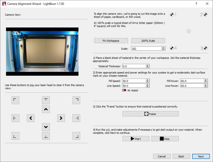
Task: Click the Fit Workspace button
Action: 111,40
